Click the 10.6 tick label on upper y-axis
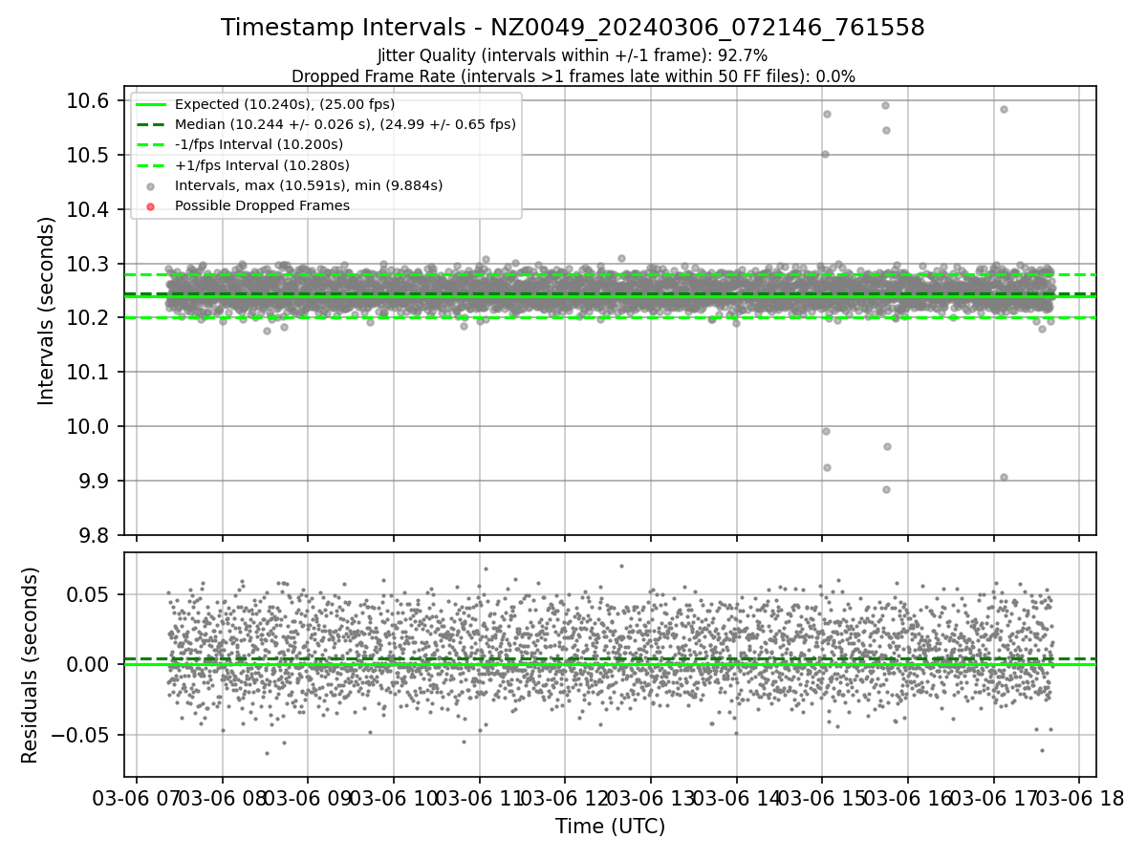1147x860 pixels. click(x=88, y=101)
